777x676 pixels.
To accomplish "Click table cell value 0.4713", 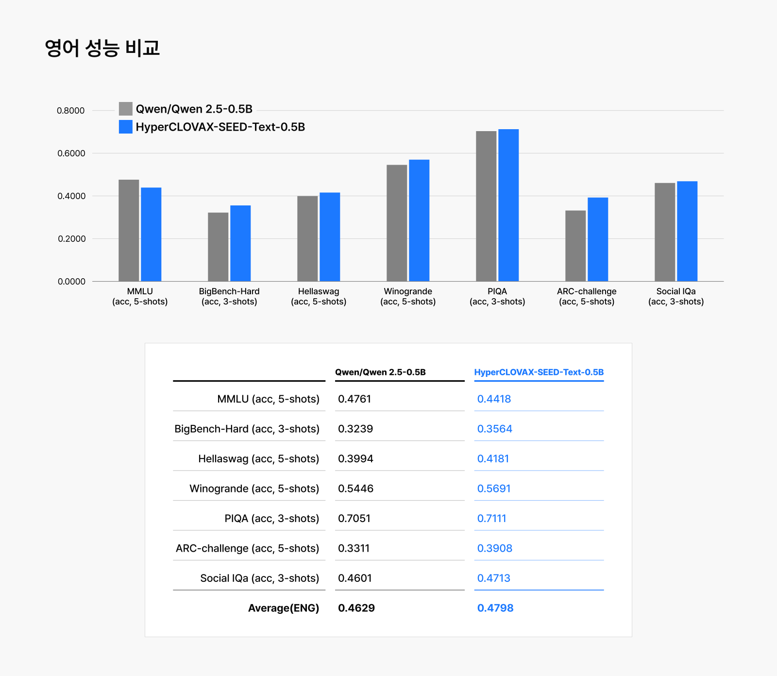I will click(x=493, y=578).
